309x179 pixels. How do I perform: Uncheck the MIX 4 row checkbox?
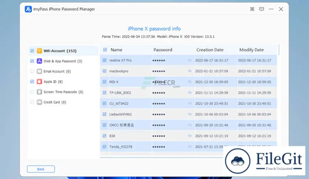pos(105,82)
